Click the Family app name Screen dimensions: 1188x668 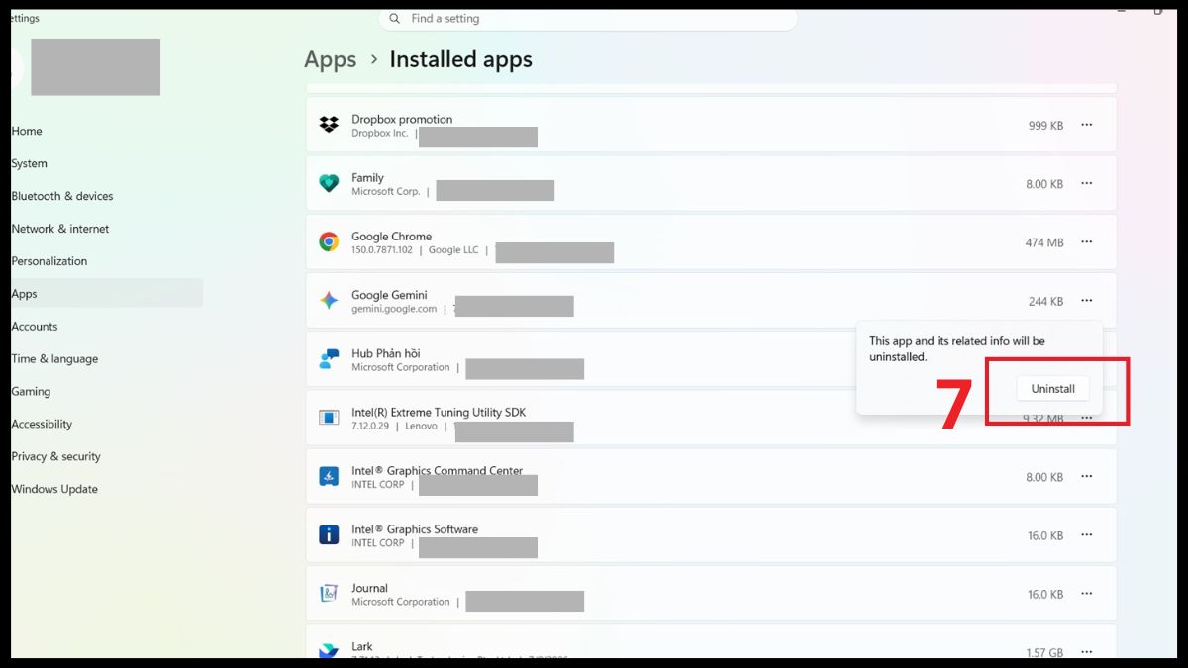367,178
